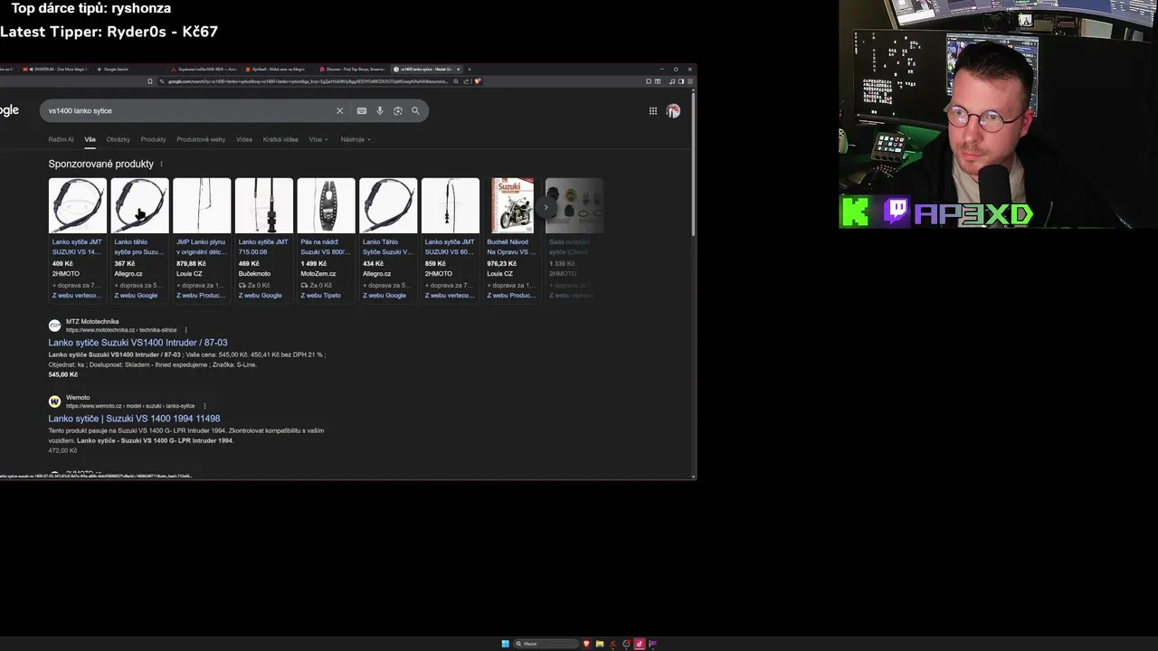
Task: Open the on-screen keyboard in search box
Action: [x=361, y=110]
